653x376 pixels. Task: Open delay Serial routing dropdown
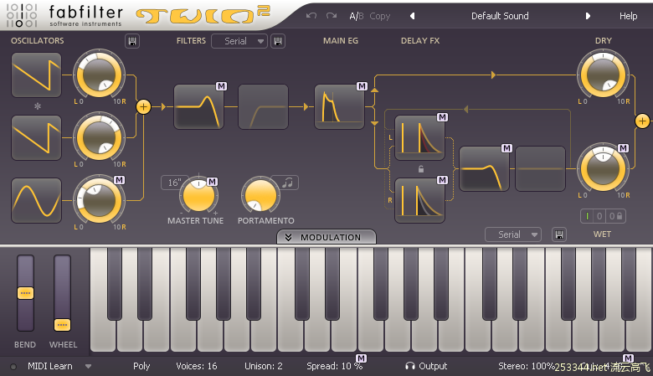(513, 234)
